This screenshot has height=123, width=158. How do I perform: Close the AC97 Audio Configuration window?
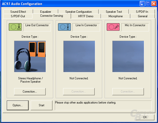(x=154, y=4)
